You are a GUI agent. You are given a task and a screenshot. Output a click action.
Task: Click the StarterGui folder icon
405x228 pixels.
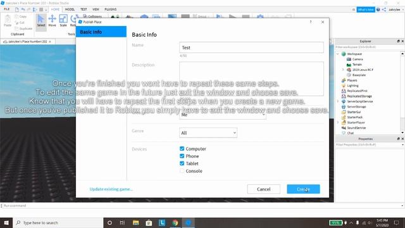[344, 112]
